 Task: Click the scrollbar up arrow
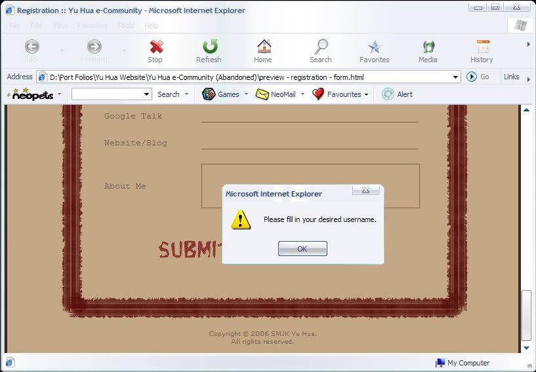click(x=526, y=110)
